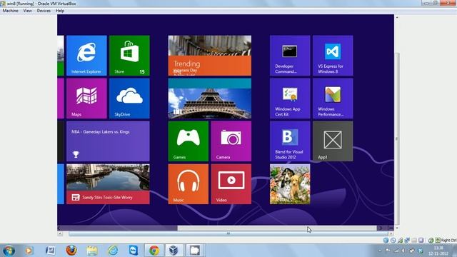Launch the Maps tile
457x257 pixels.
86,99
